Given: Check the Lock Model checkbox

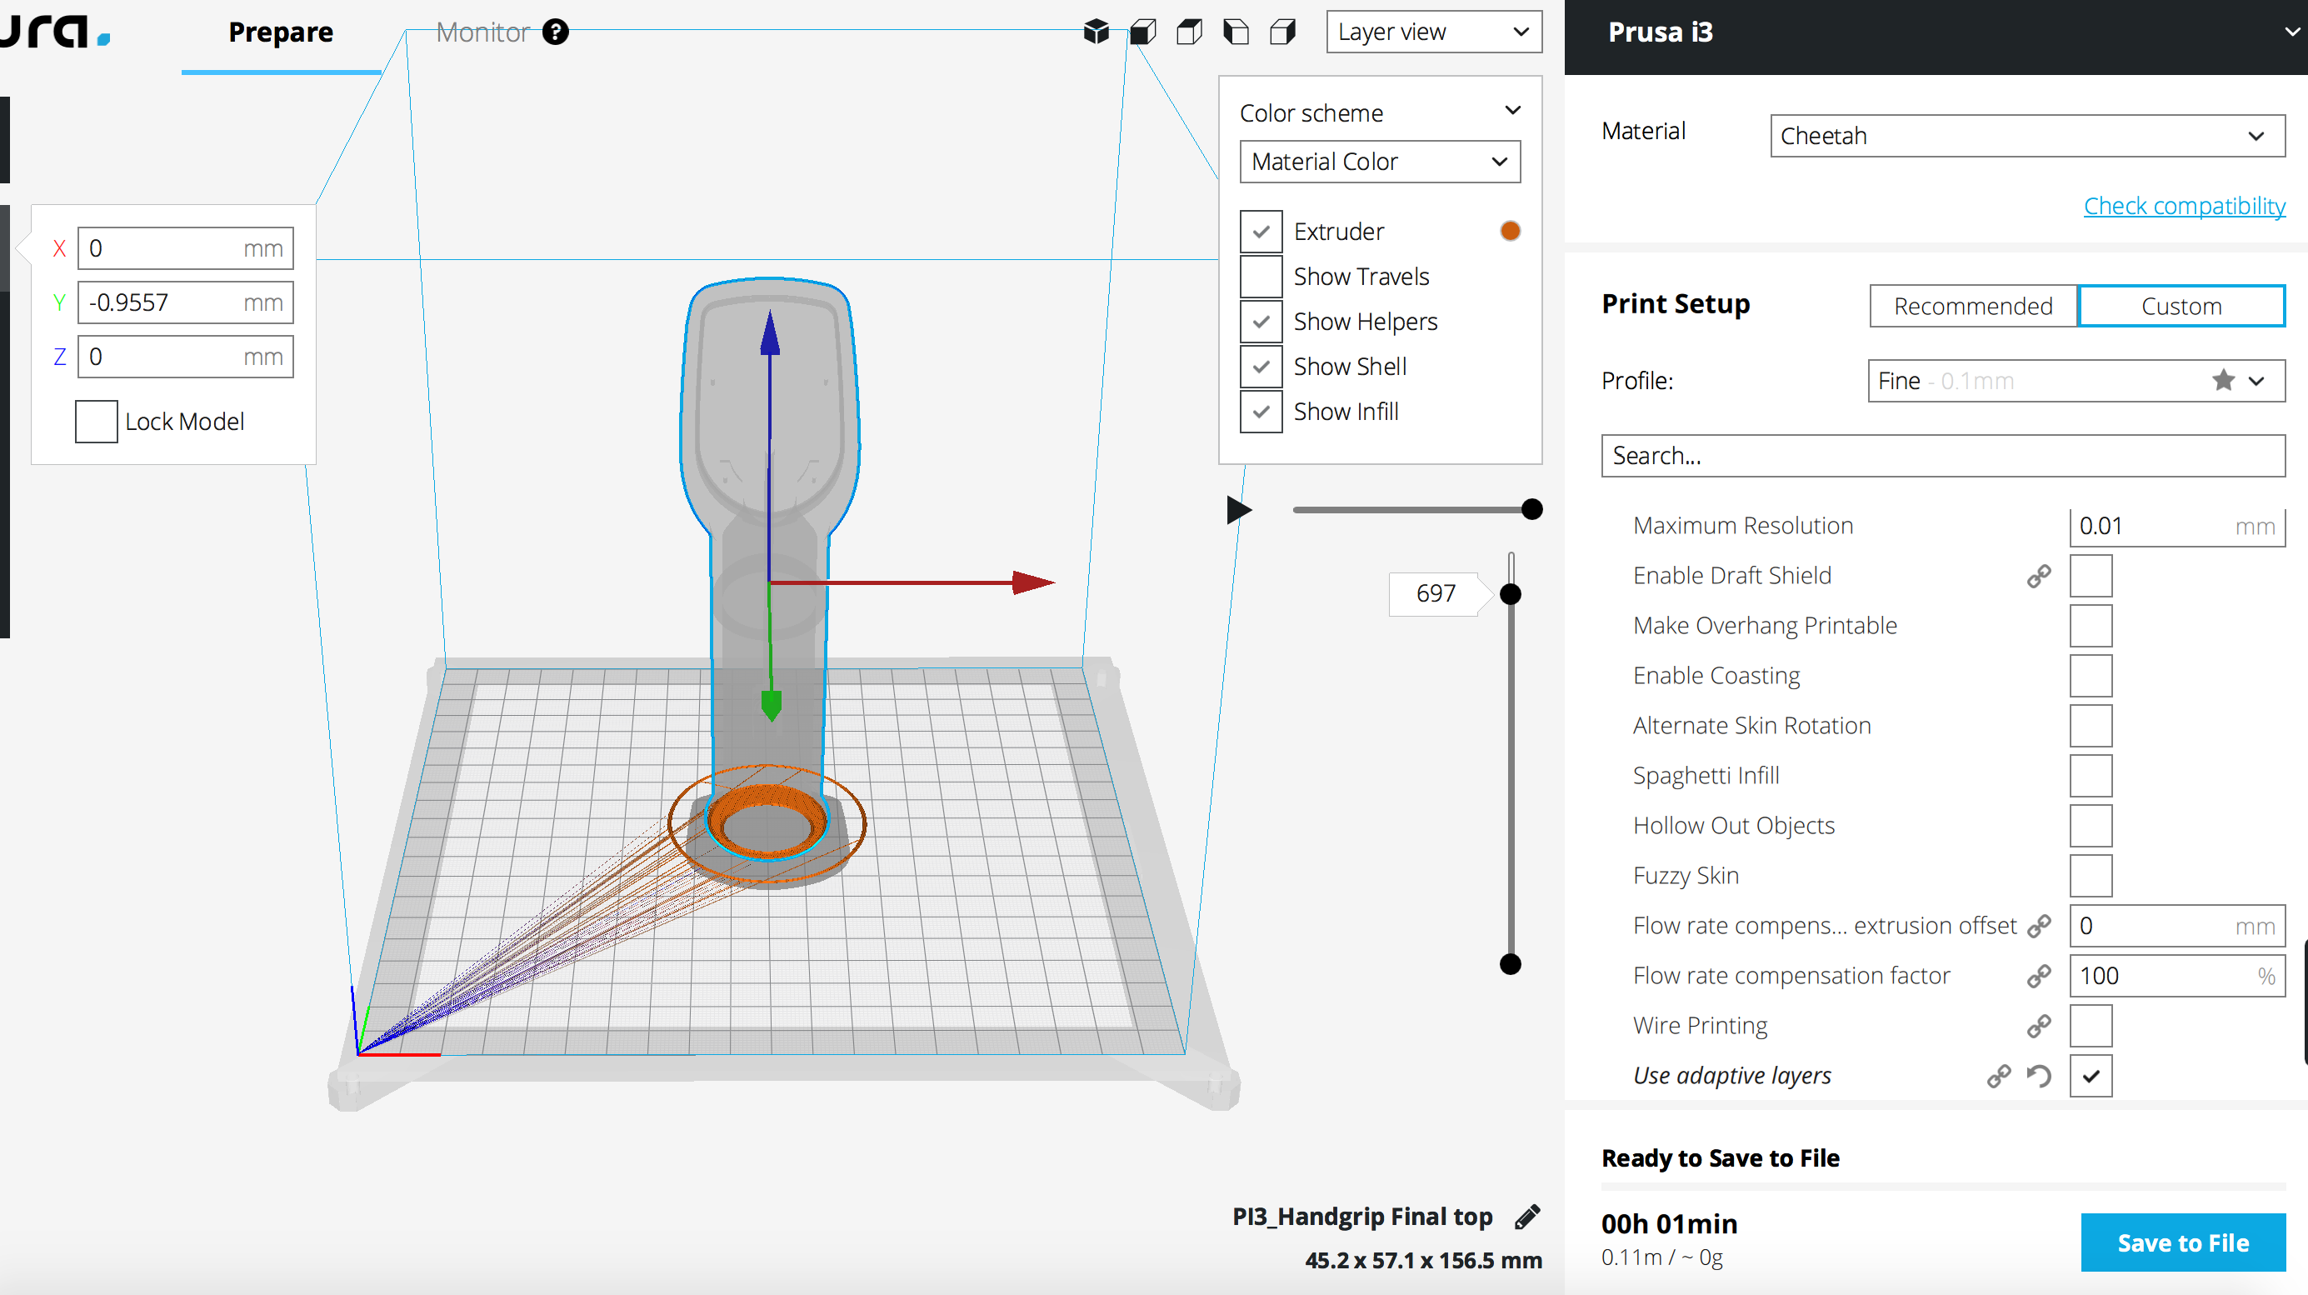Looking at the screenshot, I should click(96, 422).
